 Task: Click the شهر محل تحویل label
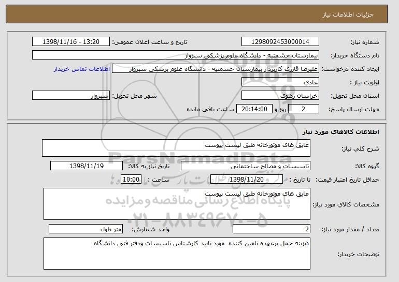coord(135,96)
